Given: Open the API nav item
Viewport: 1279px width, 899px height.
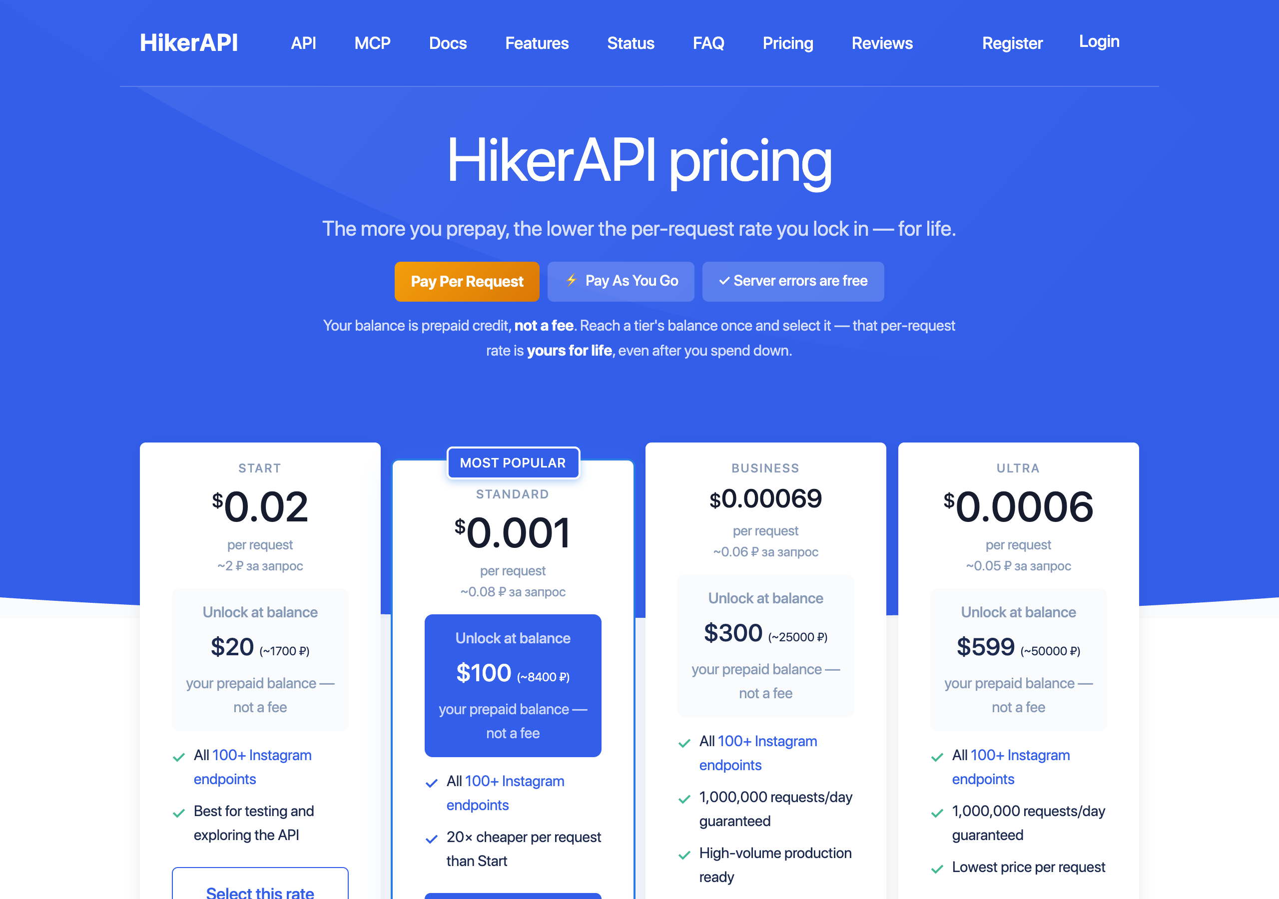Looking at the screenshot, I should [x=303, y=43].
